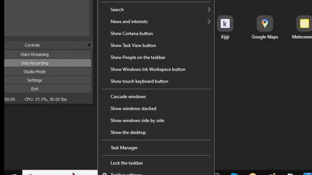Open the Meteomedia yellow shortcut icon
Screen dimensions: 312x175
click(x=304, y=24)
